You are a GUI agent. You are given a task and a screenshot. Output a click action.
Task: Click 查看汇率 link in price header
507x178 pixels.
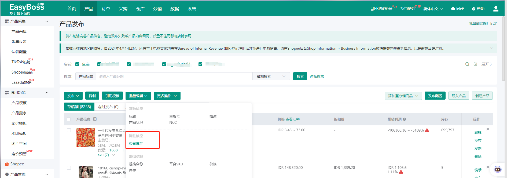coord(293,119)
